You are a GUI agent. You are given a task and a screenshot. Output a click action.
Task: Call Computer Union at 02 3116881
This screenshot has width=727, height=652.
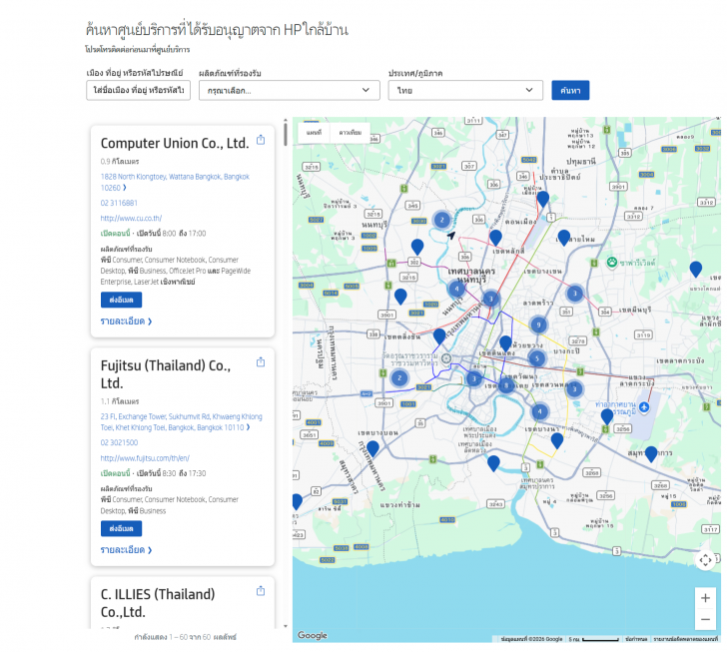click(119, 203)
